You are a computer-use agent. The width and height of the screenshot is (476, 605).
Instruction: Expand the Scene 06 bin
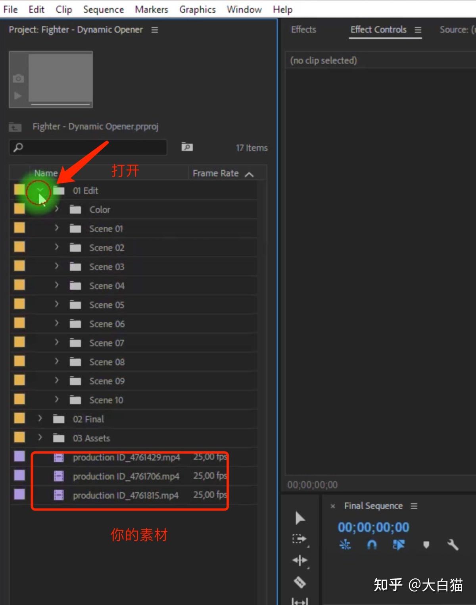point(57,323)
